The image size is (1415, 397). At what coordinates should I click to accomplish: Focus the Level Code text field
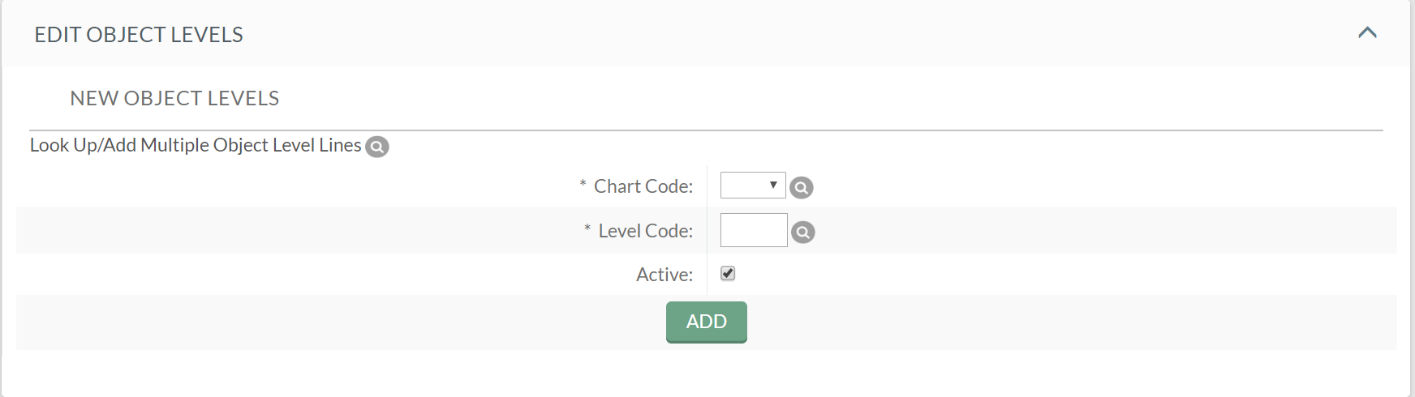[754, 230]
